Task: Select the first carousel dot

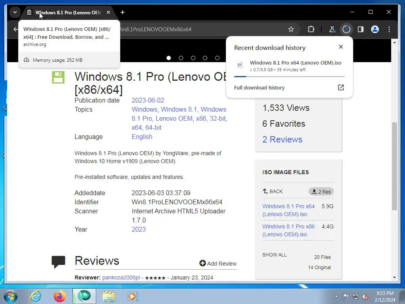Action: tap(168, 58)
